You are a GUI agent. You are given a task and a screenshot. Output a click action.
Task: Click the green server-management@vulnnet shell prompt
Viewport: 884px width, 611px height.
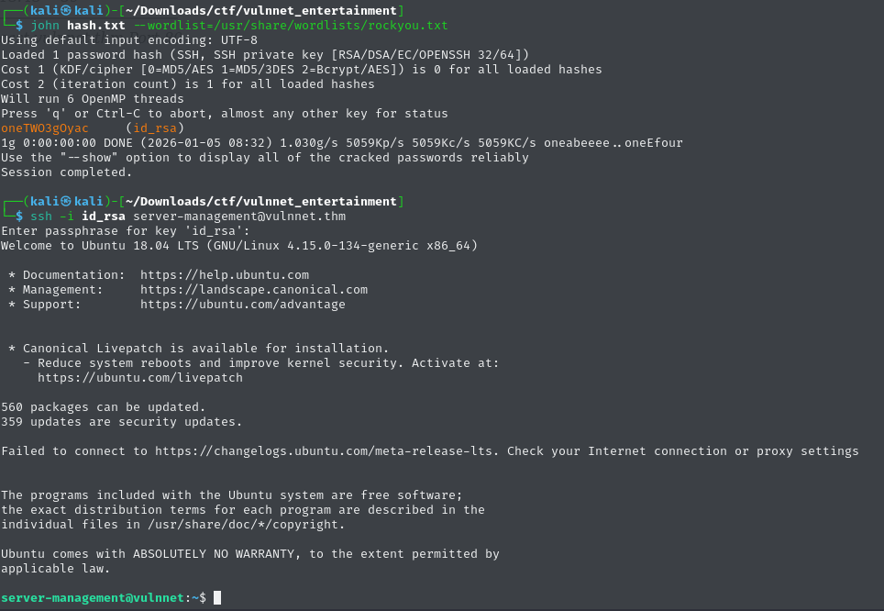pyautogui.click(x=93, y=598)
